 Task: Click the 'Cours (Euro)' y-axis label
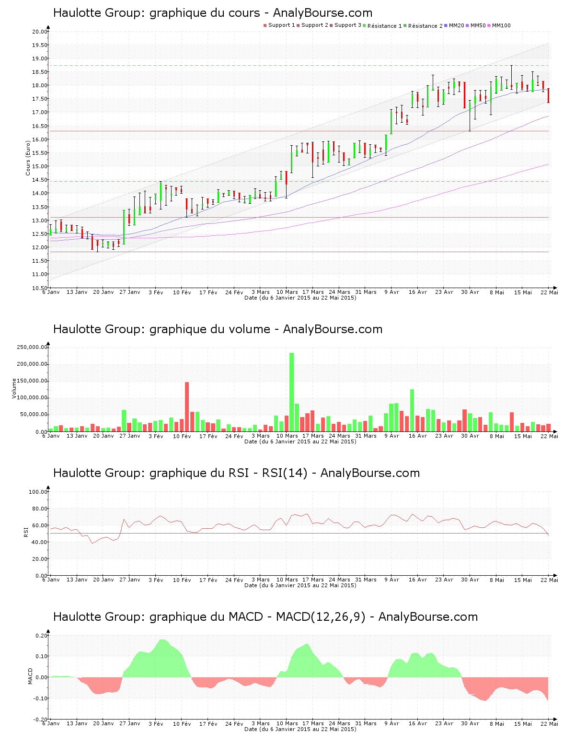(28, 157)
